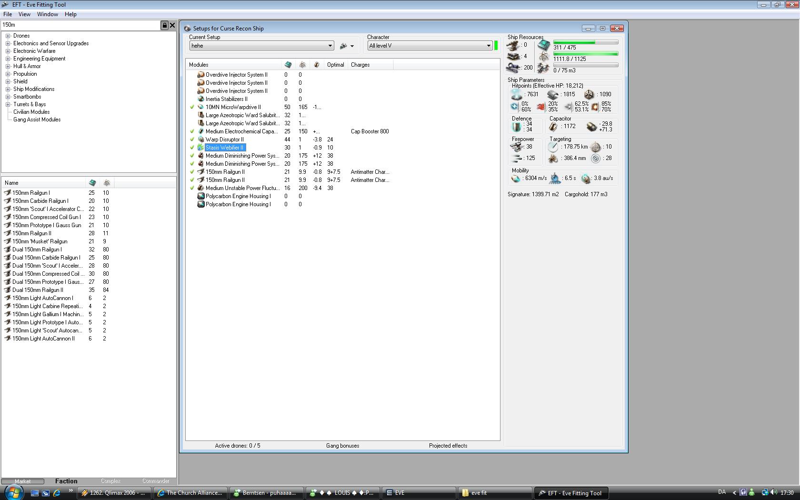The height and width of the screenshot is (500, 800).
Task: Expand the Electronic Warfare category
Action: 8,51
